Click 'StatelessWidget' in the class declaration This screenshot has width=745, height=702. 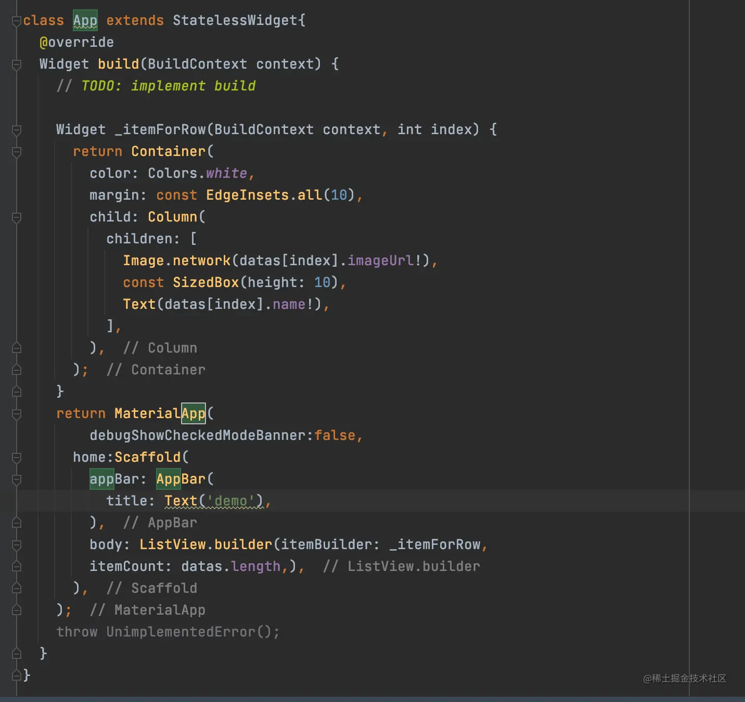pyautogui.click(x=235, y=21)
